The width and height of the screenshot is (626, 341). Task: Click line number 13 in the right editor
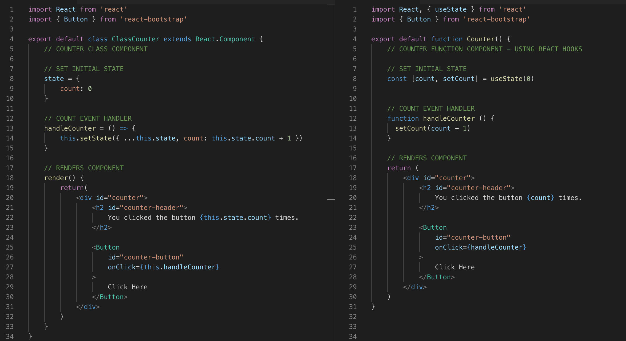click(353, 128)
